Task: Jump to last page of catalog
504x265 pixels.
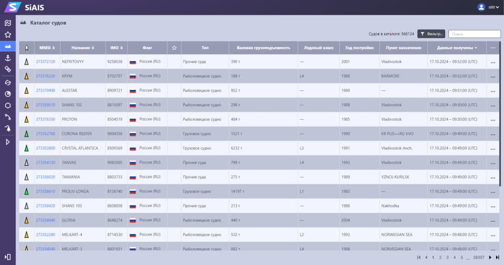Action: [x=497, y=257]
